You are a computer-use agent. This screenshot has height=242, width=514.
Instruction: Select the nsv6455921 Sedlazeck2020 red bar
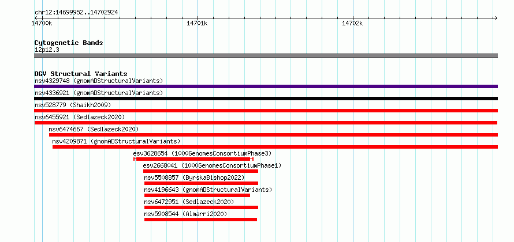(x=266, y=123)
